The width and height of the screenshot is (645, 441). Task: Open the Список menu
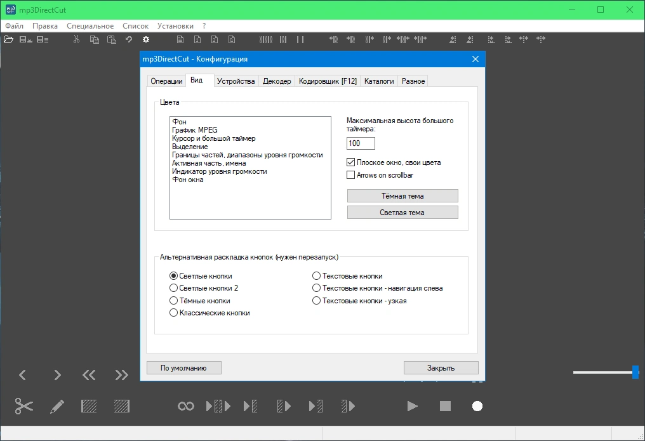135,26
